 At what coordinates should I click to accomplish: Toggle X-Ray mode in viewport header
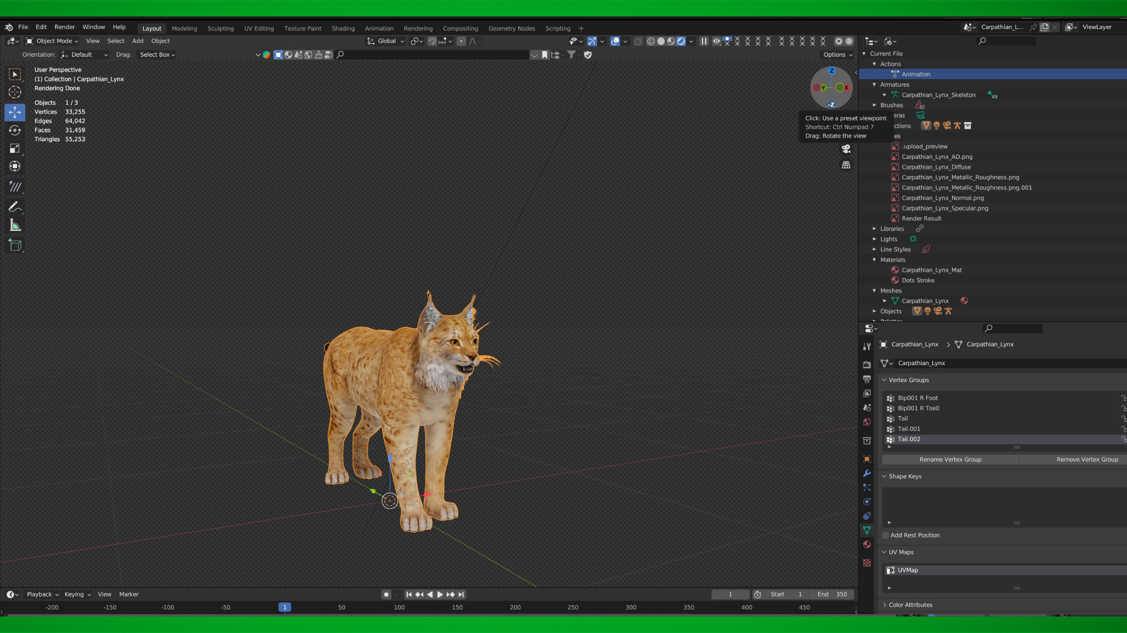(638, 41)
